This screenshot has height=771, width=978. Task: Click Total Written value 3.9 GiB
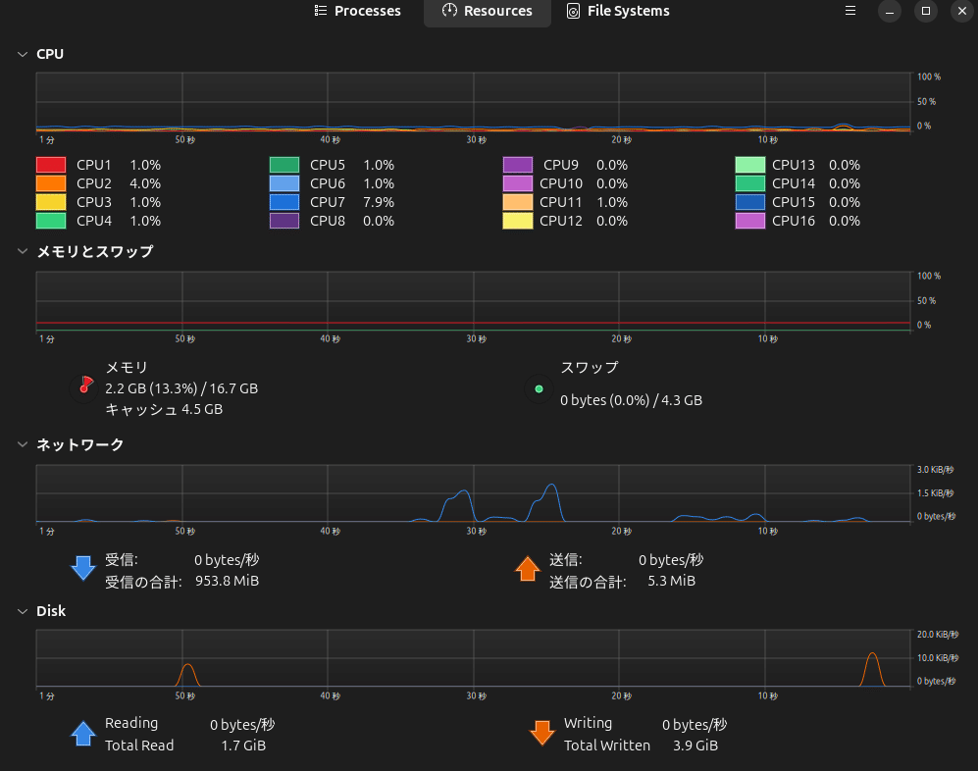(x=695, y=745)
